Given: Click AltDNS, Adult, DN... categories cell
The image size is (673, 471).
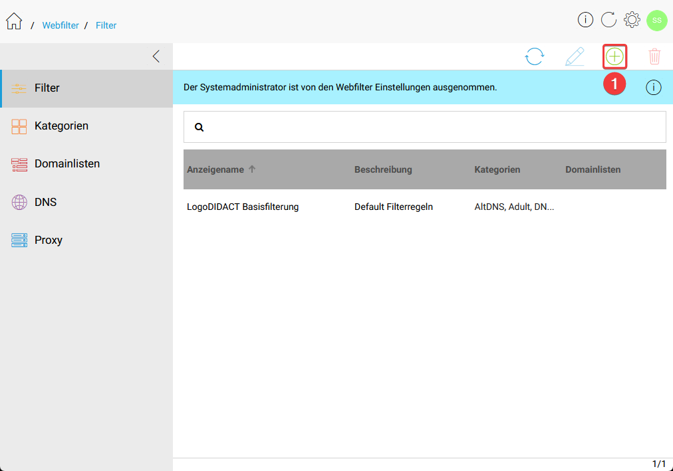Looking at the screenshot, I should point(514,207).
